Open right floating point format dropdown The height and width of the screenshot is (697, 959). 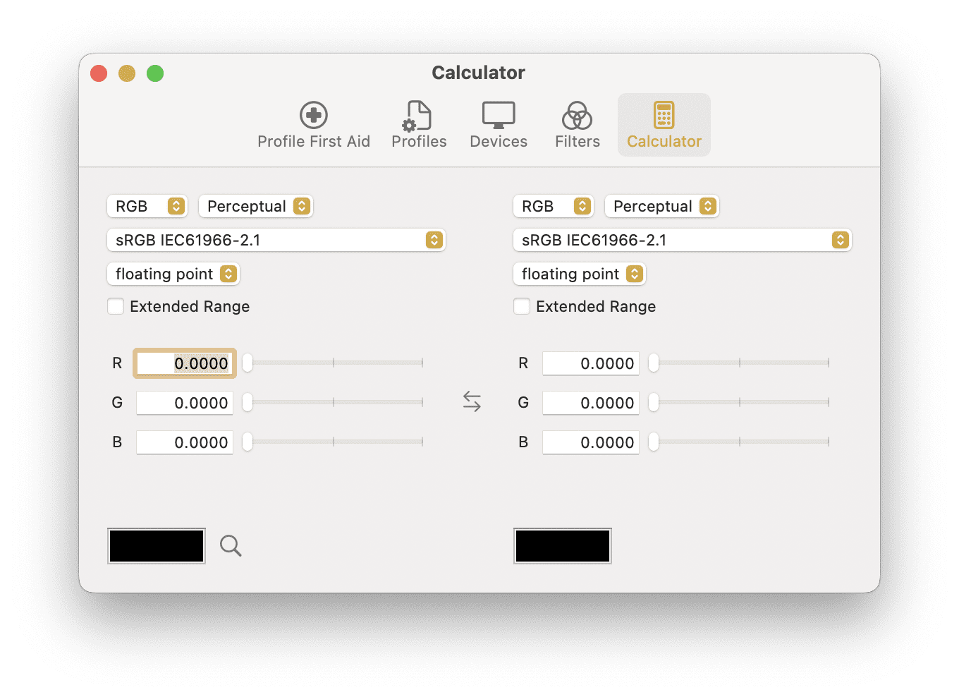[x=580, y=274]
